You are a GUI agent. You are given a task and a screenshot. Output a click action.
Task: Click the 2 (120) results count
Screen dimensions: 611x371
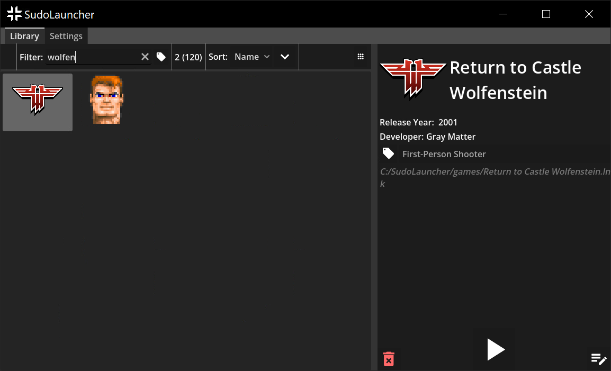(188, 57)
